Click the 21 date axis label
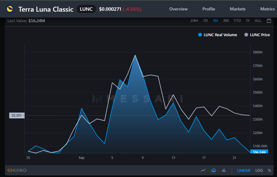Viewport: 277px width, 177px height. (x=235, y=158)
